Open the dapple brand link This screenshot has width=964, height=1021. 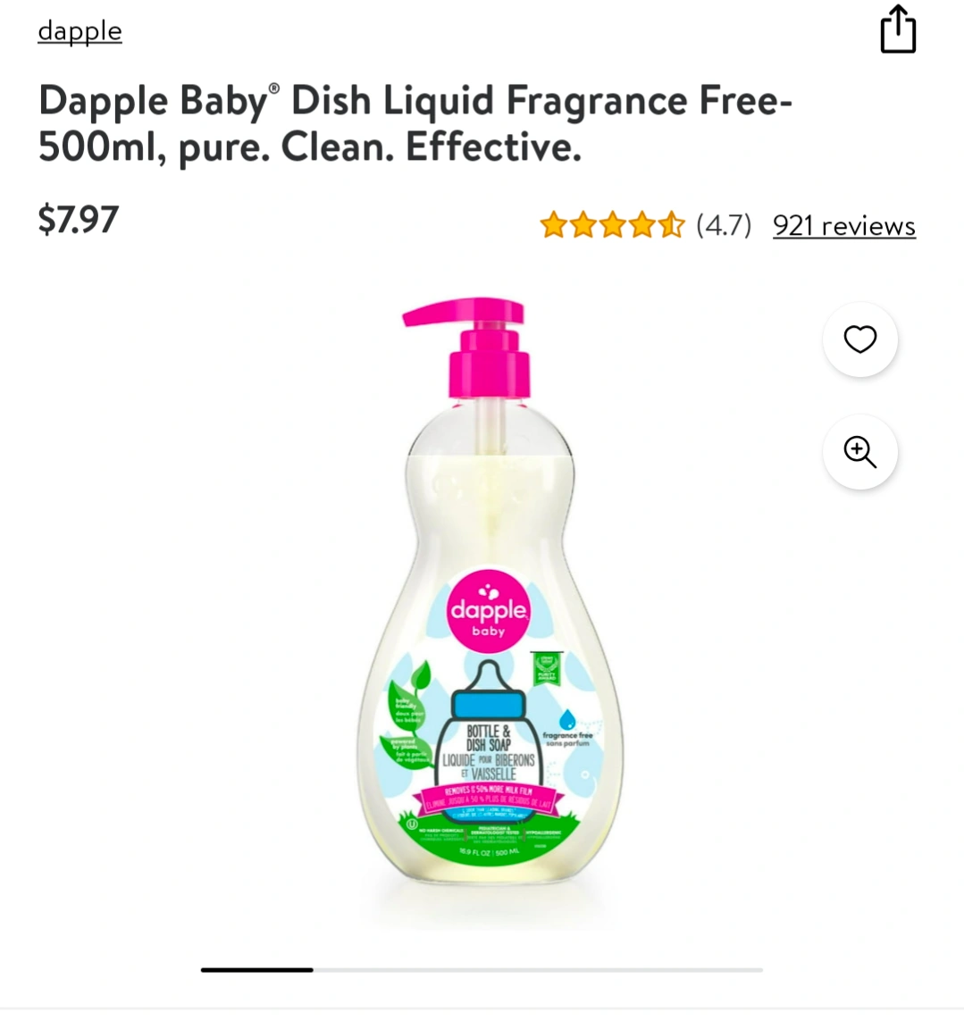point(80,31)
